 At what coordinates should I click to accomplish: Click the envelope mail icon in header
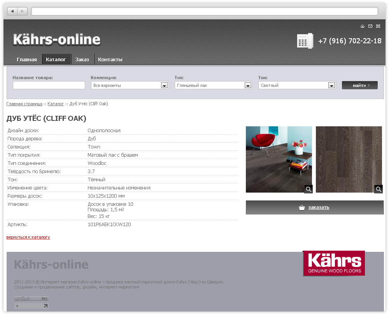point(370,26)
